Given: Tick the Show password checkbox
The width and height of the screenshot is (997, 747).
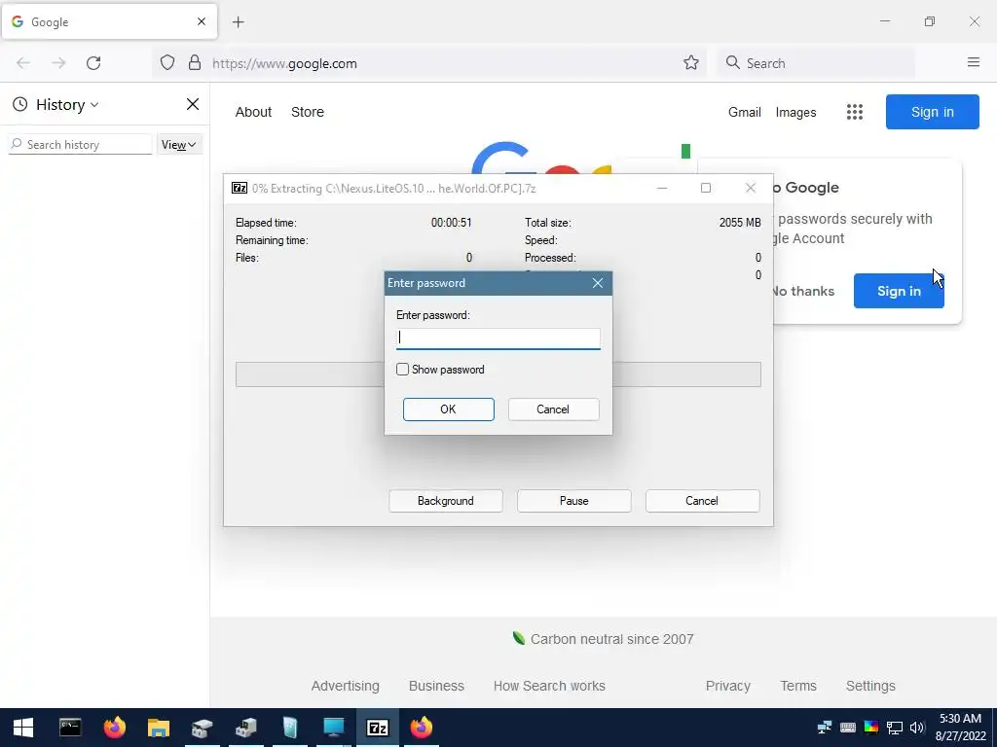Looking at the screenshot, I should point(402,369).
